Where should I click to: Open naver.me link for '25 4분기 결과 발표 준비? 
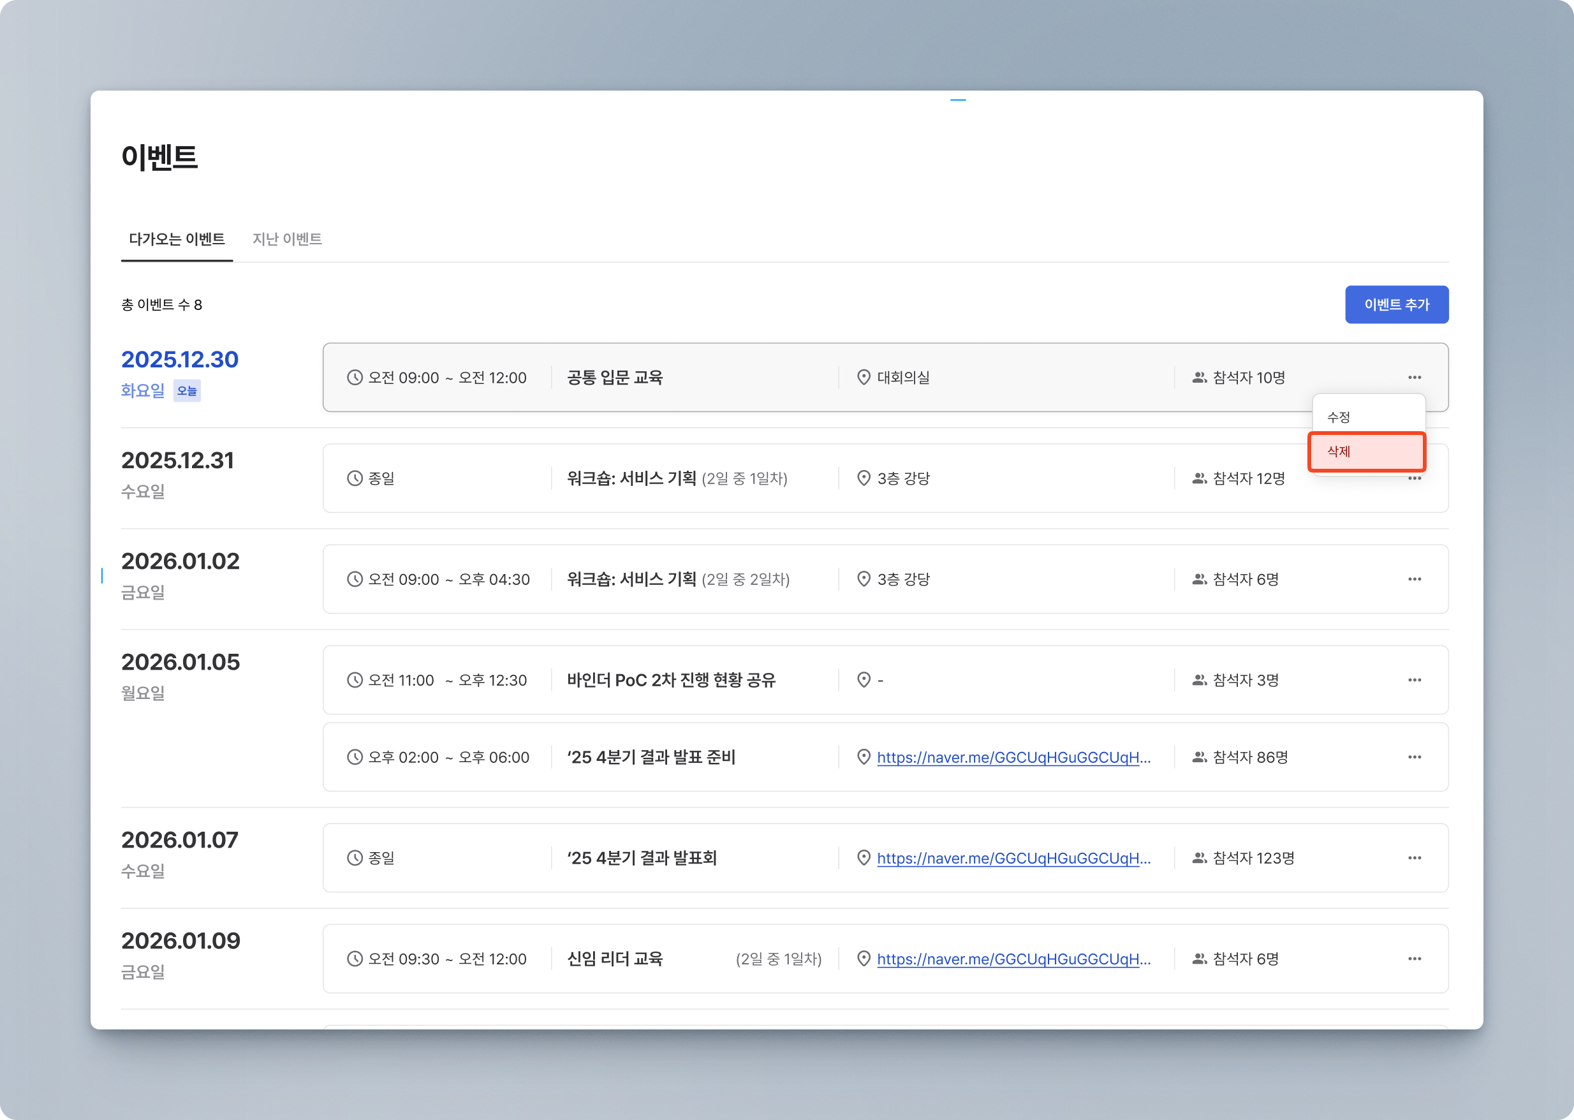1013,757
